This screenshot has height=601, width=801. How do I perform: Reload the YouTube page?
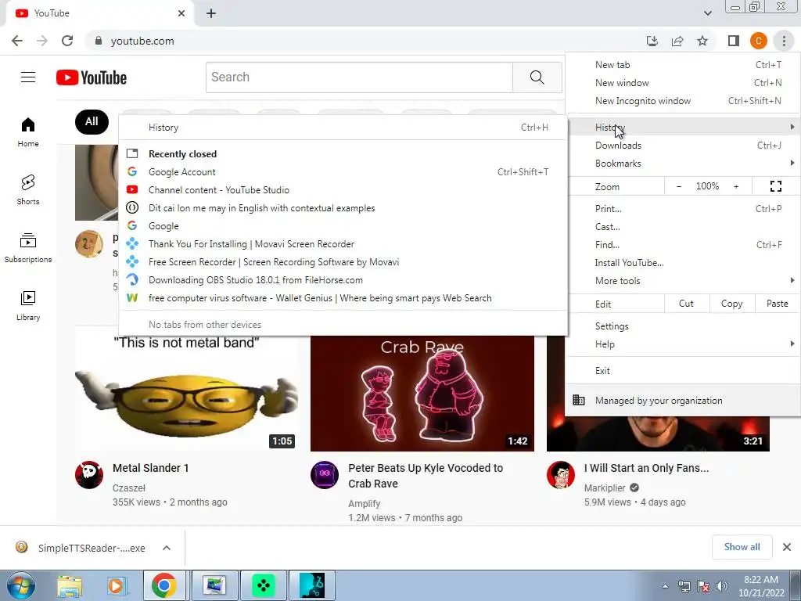[67, 41]
